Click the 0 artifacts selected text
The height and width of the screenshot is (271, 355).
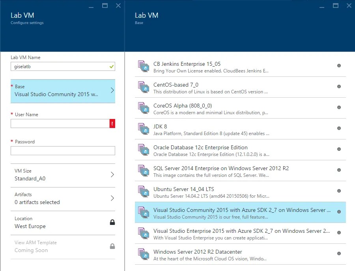(x=37, y=202)
